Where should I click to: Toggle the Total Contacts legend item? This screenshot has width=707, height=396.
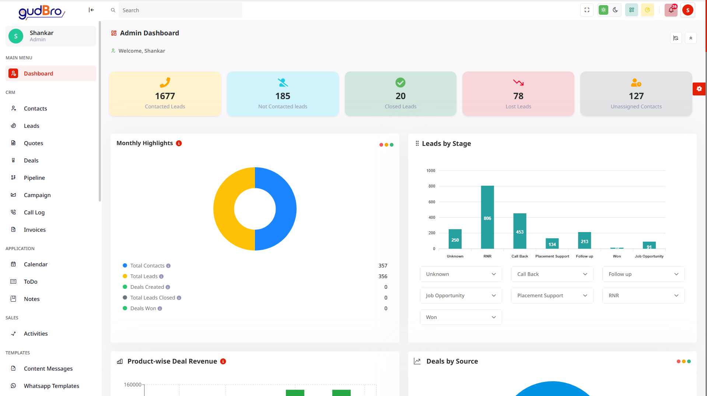(x=147, y=266)
